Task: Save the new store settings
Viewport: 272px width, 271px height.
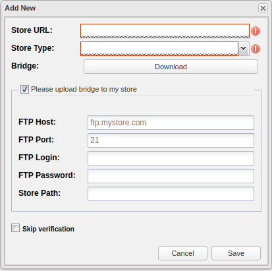Action: tap(236, 253)
